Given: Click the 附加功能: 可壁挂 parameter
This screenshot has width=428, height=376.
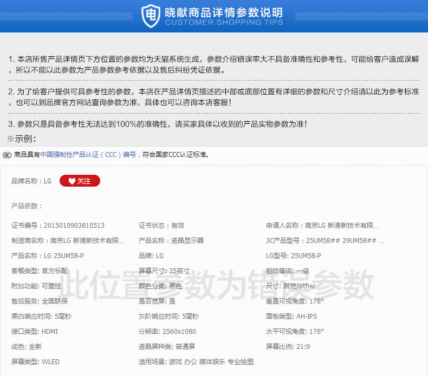Looking at the screenshot, I should click(x=36, y=286).
